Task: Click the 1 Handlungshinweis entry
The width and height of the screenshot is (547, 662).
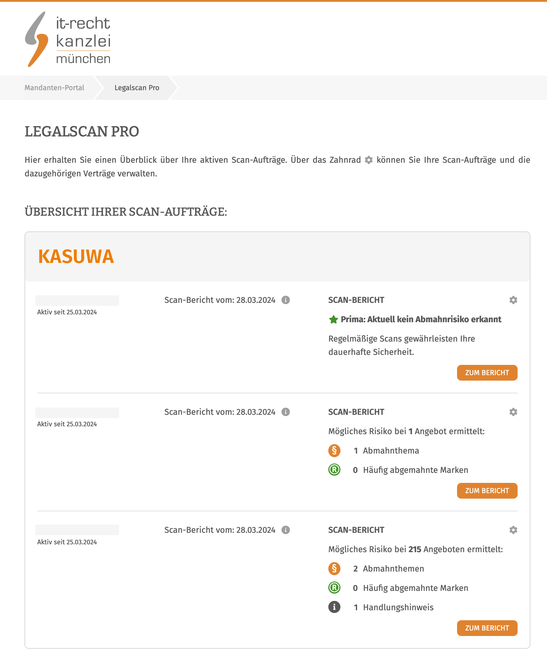Action: tap(398, 607)
